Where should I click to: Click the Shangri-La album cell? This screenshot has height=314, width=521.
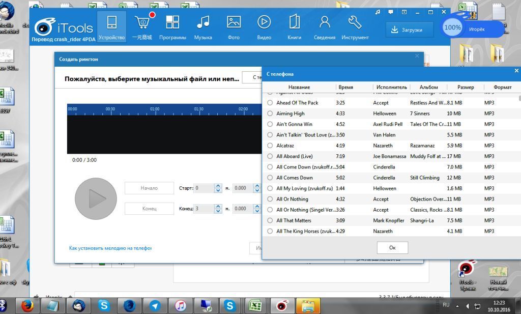click(422, 220)
